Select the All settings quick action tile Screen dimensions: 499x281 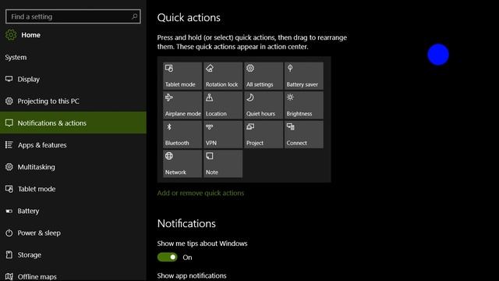pos(264,76)
